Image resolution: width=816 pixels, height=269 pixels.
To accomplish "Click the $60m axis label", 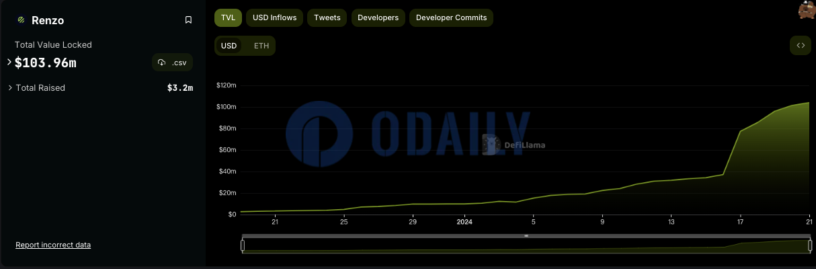I will point(227,150).
